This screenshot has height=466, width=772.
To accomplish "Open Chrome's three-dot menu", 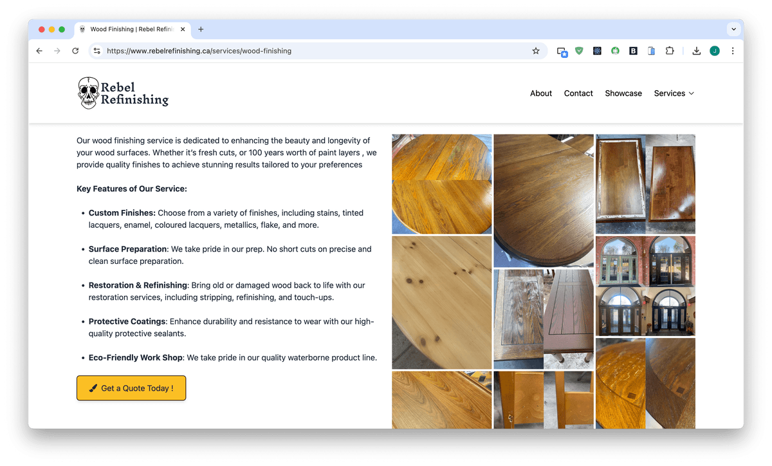I will pos(733,50).
